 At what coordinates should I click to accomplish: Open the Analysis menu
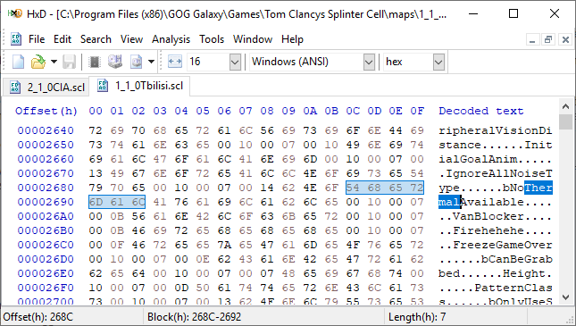pyautogui.click(x=171, y=39)
